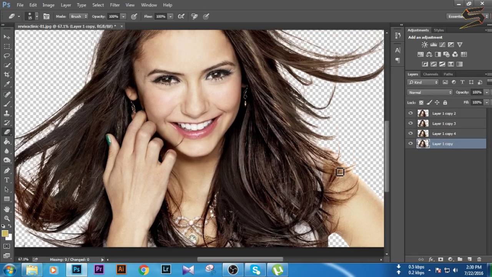This screenshot has height=277, width=492.
Task: Switch to the Styles tab
Action: (x=439, y=30)
